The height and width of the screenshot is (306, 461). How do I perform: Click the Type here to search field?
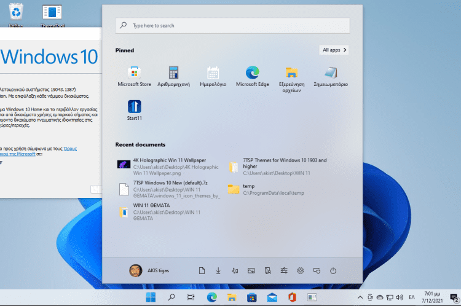coord(232,26)
